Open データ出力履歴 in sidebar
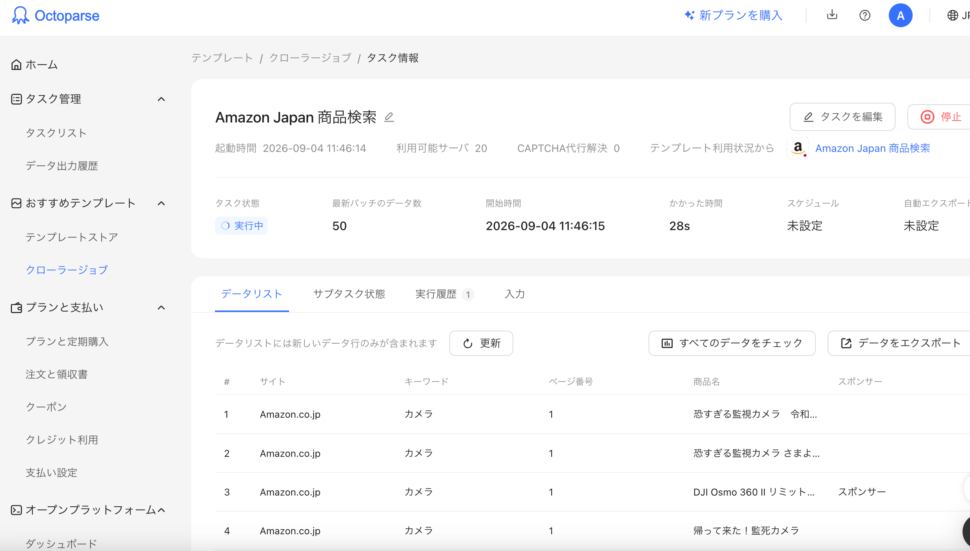Image resolution: width=970 pixels, height=551 pixels. pos(62,166)
